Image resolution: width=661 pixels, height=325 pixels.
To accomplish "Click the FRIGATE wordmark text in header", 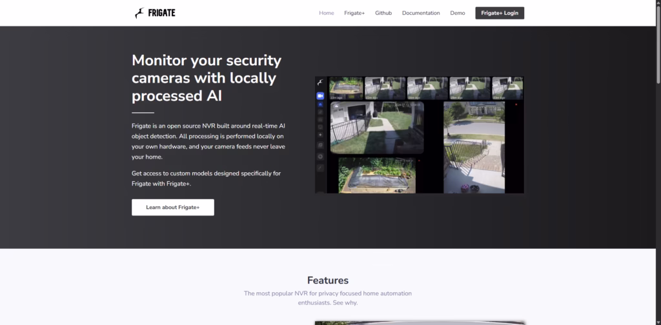I will coord(162,13).
